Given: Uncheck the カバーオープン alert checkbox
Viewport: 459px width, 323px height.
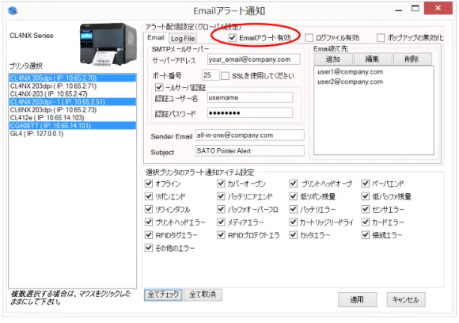Looking at the screenshot, I should point(221,184).
